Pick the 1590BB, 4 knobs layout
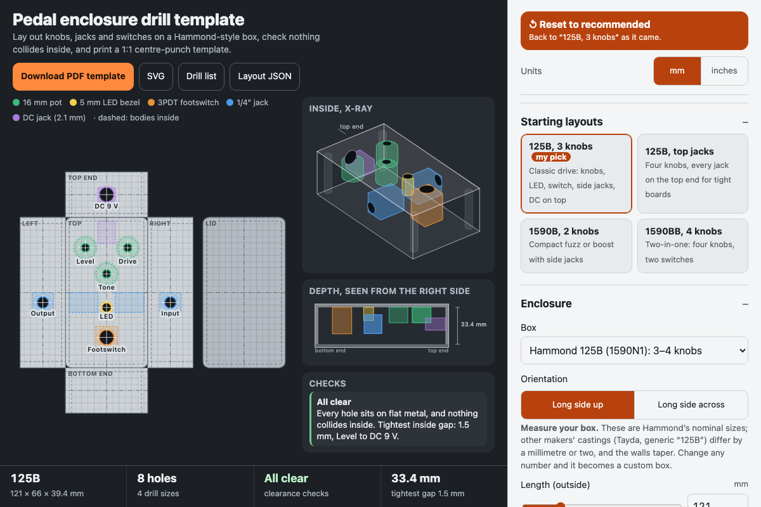 (x=693, y=246)
